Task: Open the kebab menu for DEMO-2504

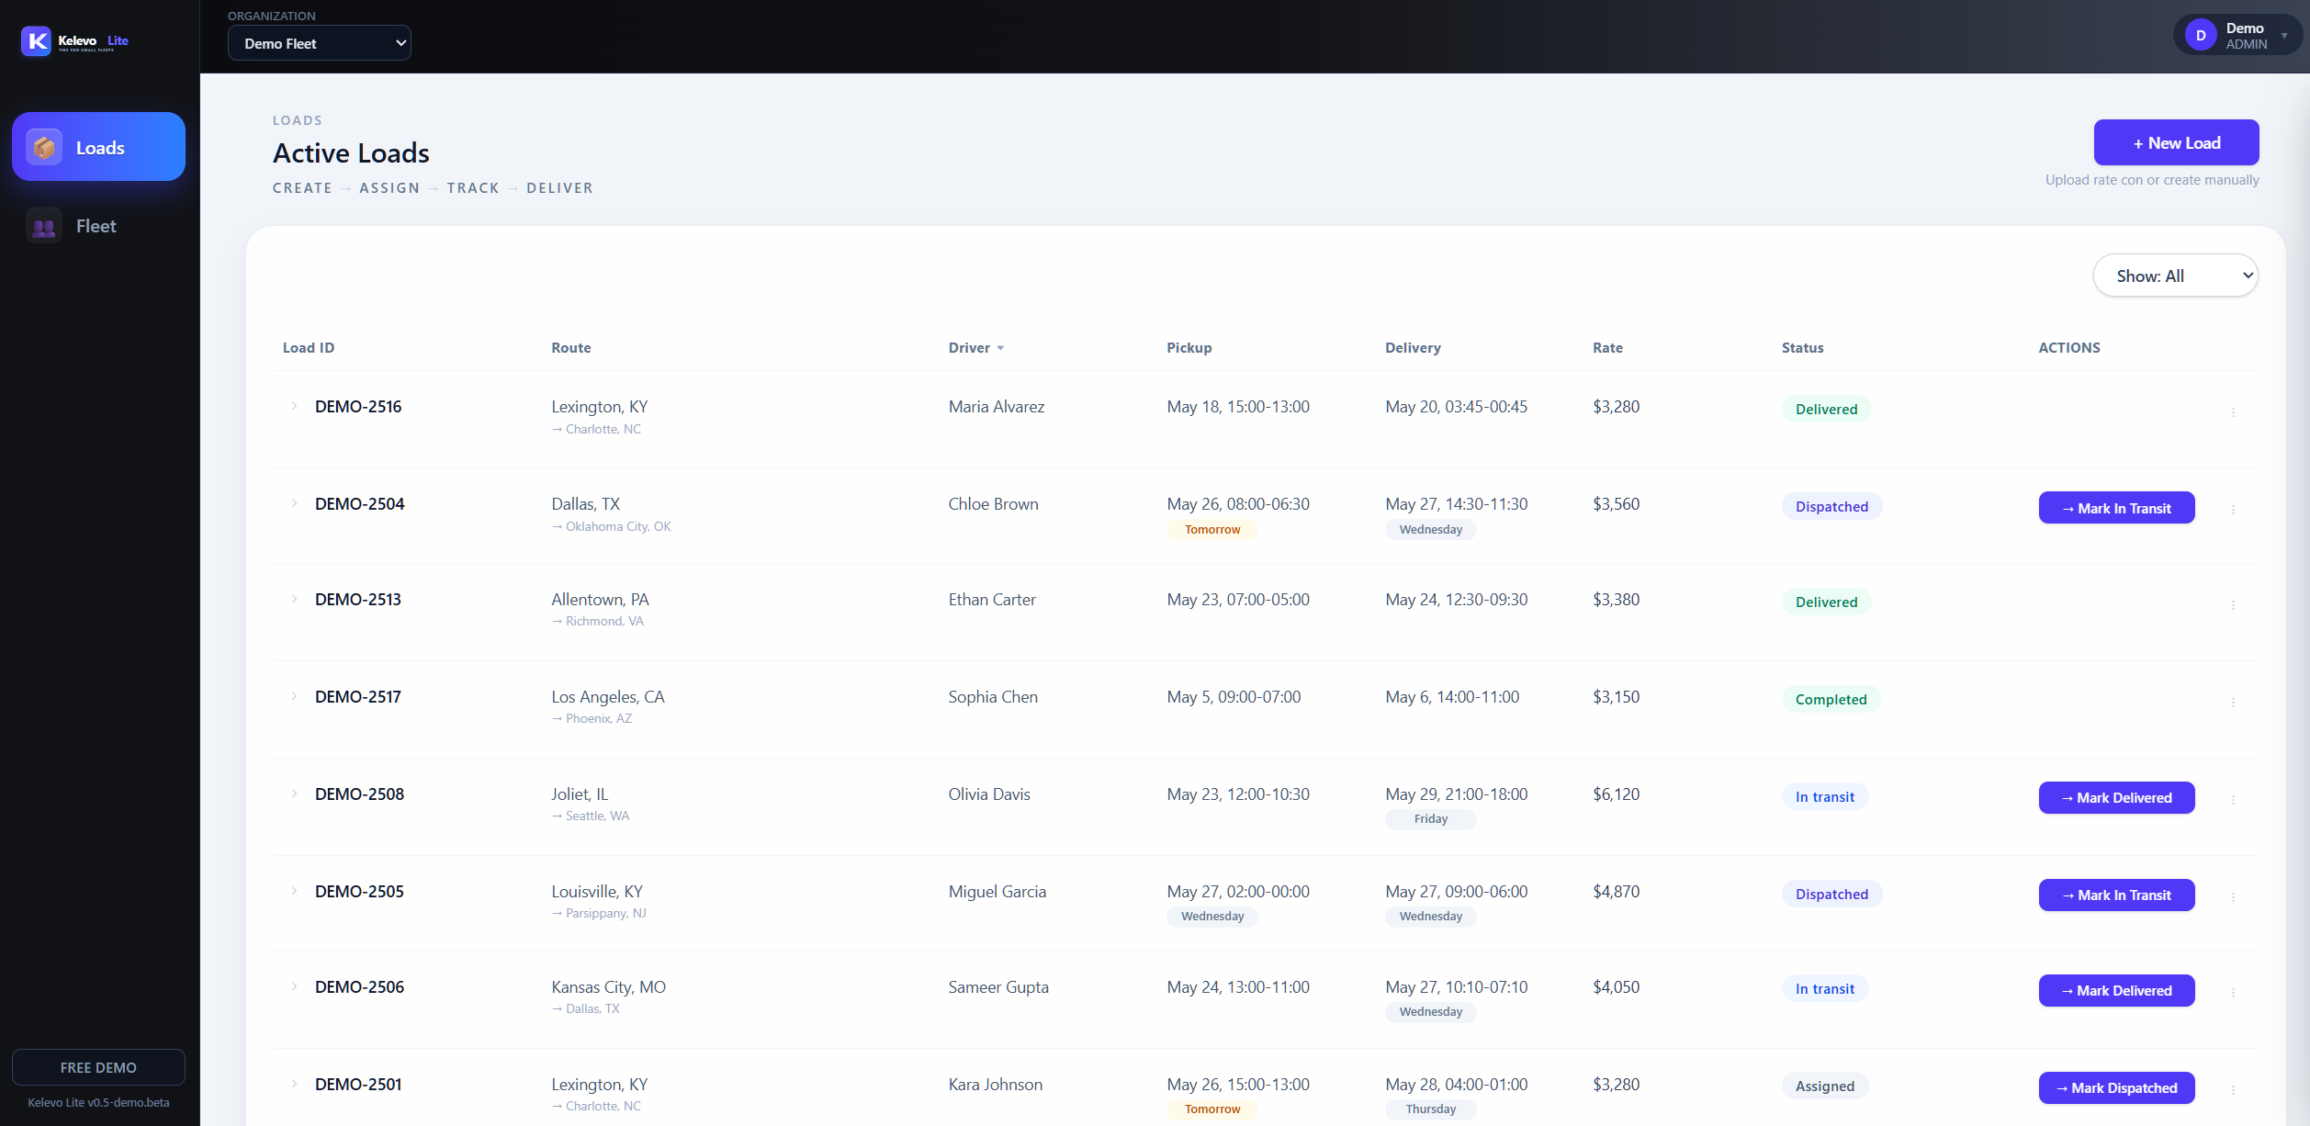Action: pyautogui.click(x=2233, y=509)
